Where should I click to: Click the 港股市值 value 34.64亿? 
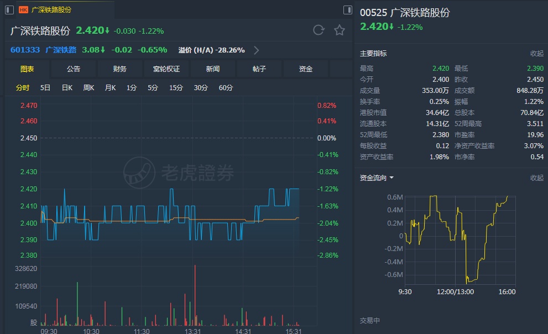(437, 112)
